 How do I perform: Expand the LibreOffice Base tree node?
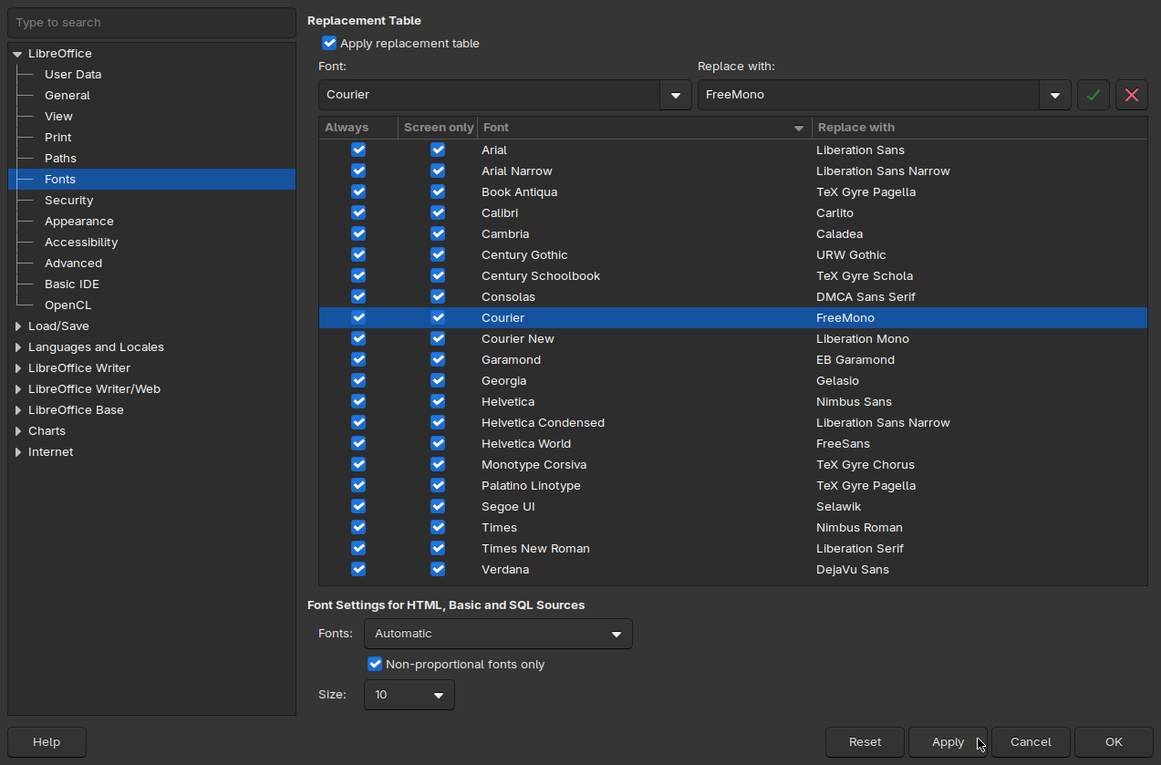click(x=17, y=410)
